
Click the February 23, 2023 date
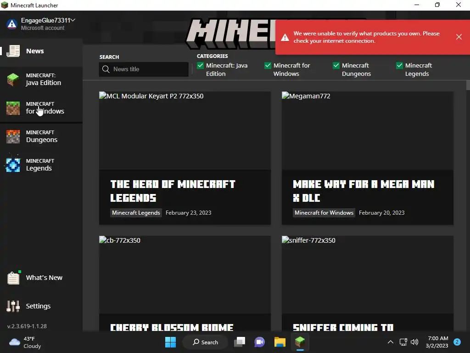[188, 212]
